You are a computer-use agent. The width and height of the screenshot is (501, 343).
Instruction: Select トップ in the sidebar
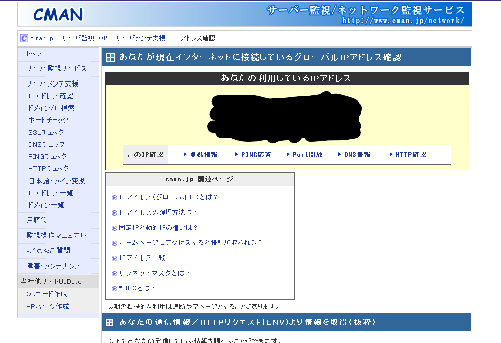point(34,54)
